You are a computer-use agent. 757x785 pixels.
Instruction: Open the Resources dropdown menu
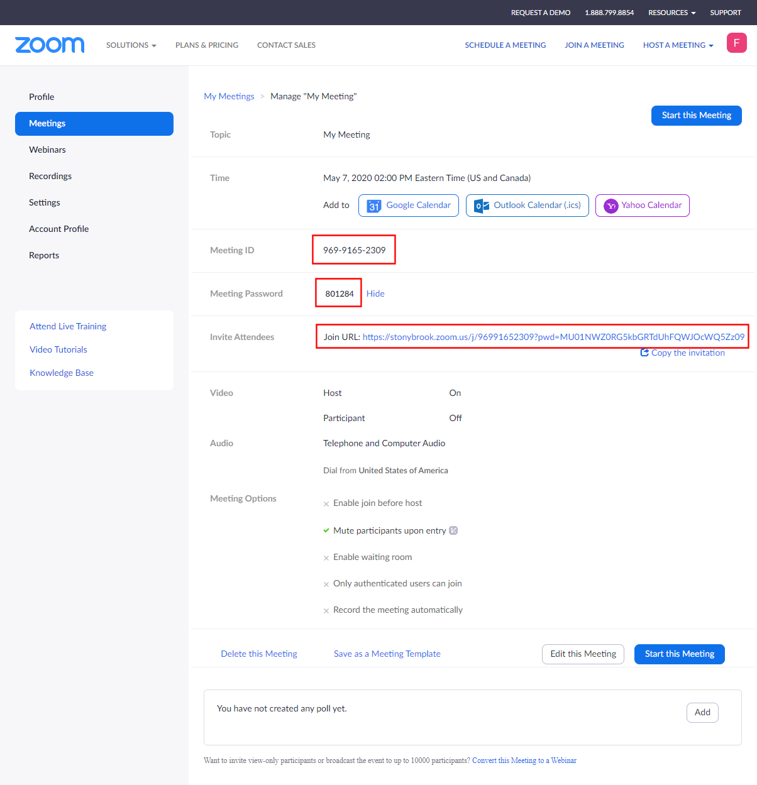[x=671, y=13]
